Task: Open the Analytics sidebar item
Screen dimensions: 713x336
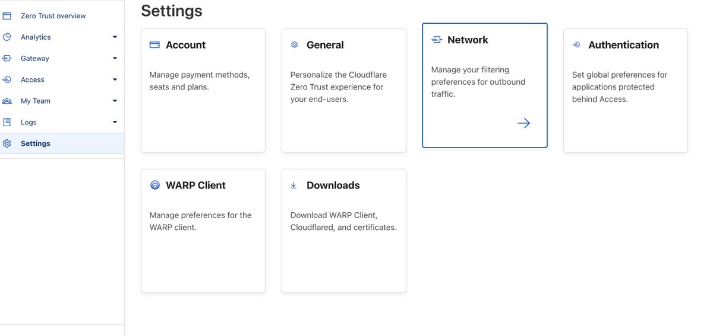Action: coord(36,37)
